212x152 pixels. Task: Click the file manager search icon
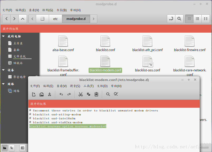179,19
